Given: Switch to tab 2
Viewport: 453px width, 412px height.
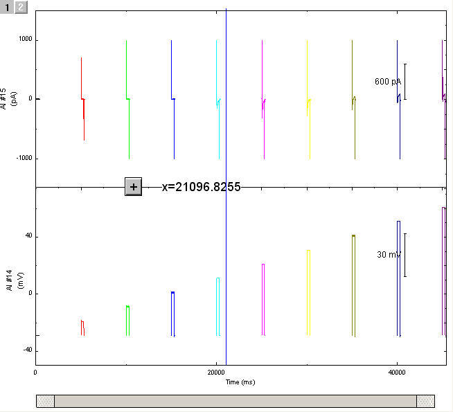Looking at the screenshot, I should point(21,7).
